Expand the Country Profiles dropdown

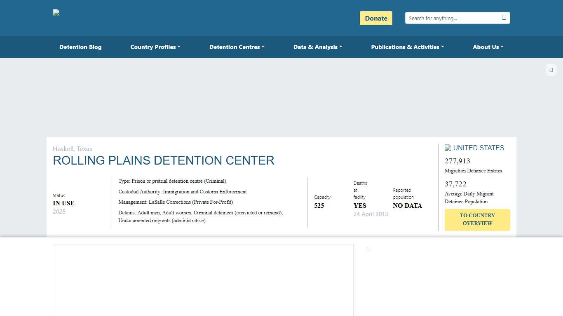click(x=155, y=47)
